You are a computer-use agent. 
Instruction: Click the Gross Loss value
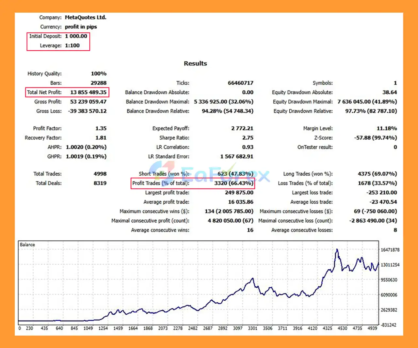click(x=87, y=111)
